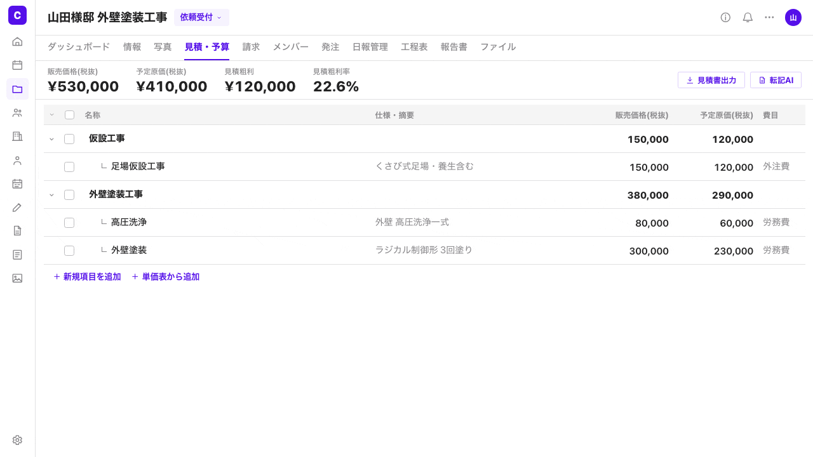The height and width of the screenshot is (457, 813).
Task: Select the folder projects icon in sidebar
Action: [17, 89]
